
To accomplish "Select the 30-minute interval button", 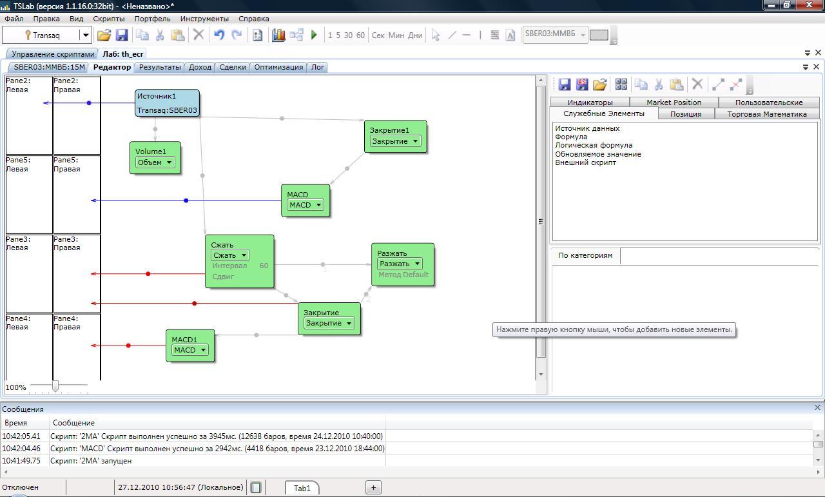I will (348, 35).
